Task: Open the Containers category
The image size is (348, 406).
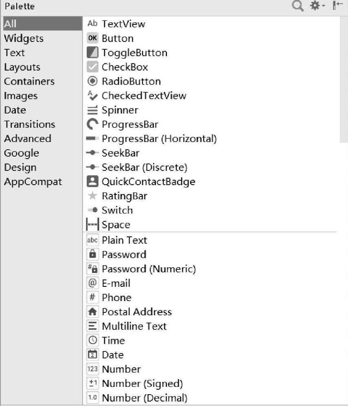Action: (x=29, y=81)
